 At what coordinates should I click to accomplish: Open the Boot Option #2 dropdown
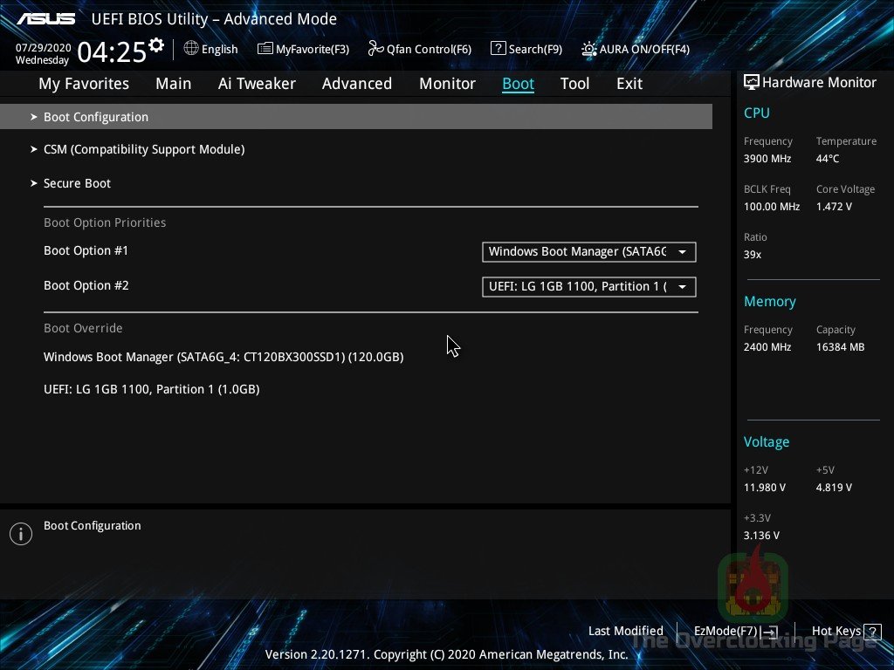(x=588, y=286)
